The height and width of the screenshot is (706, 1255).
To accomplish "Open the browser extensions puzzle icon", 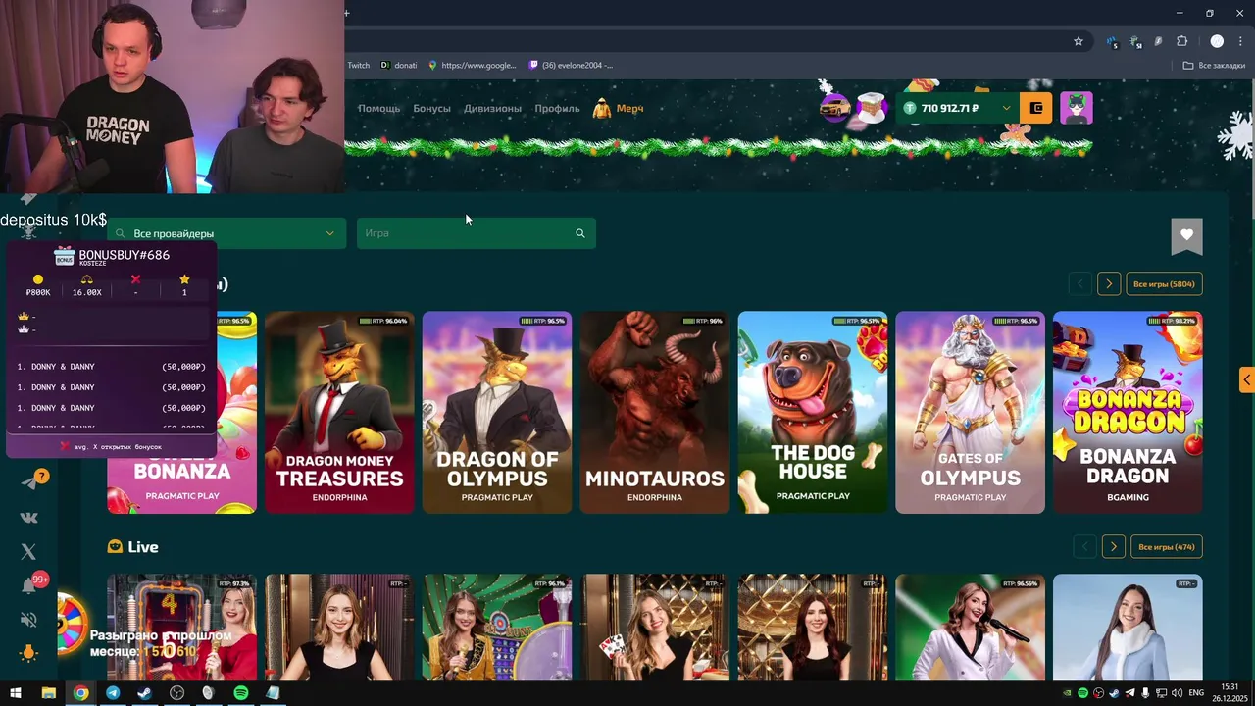I will 1181,41.
